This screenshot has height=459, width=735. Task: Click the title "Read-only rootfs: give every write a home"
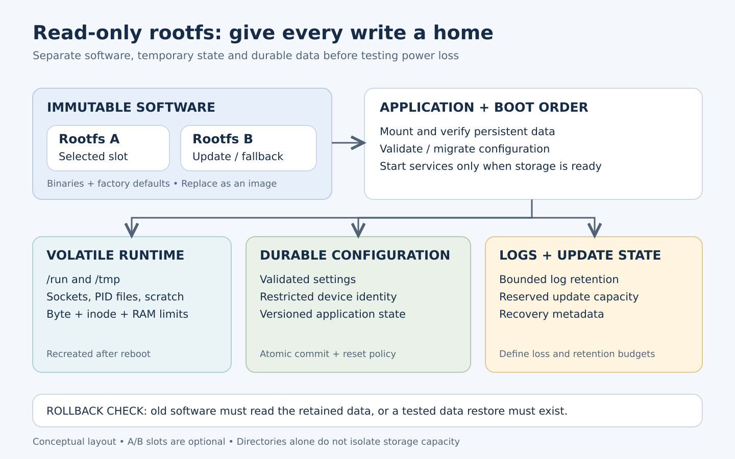click(263, 33)
